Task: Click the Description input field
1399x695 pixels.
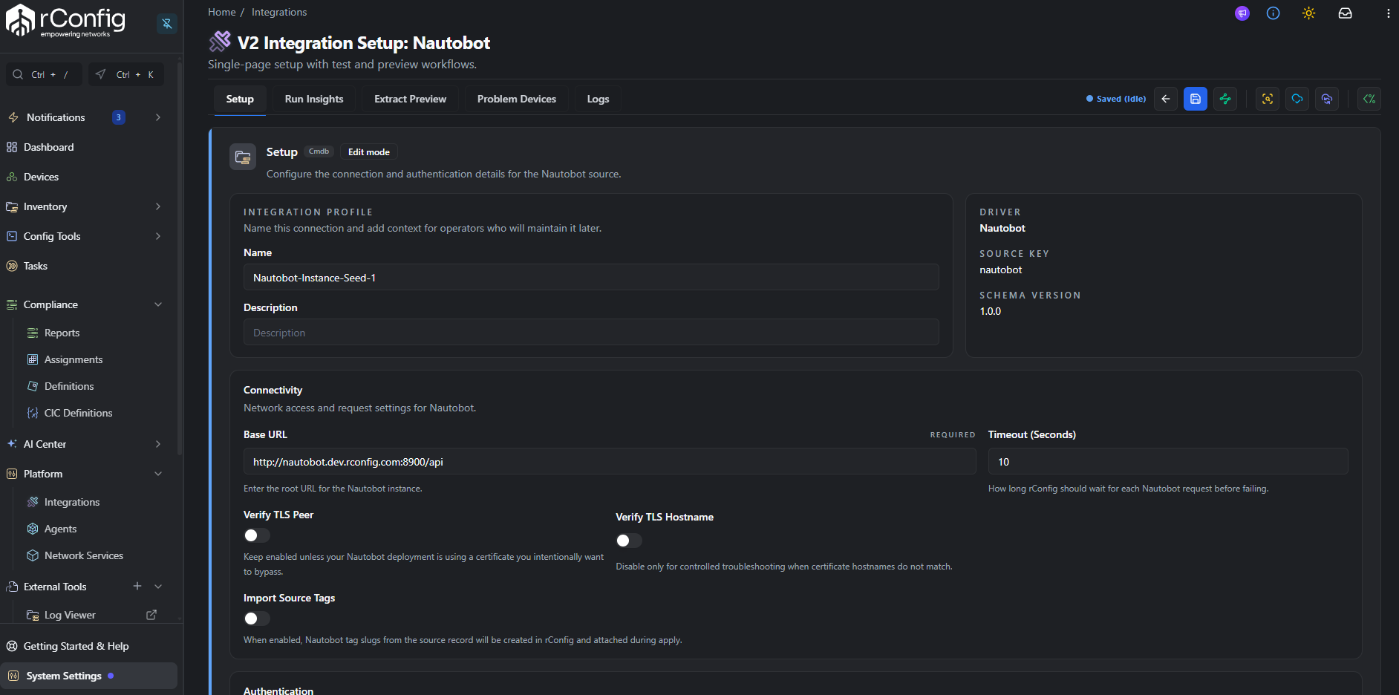Action: pos(591,332)
